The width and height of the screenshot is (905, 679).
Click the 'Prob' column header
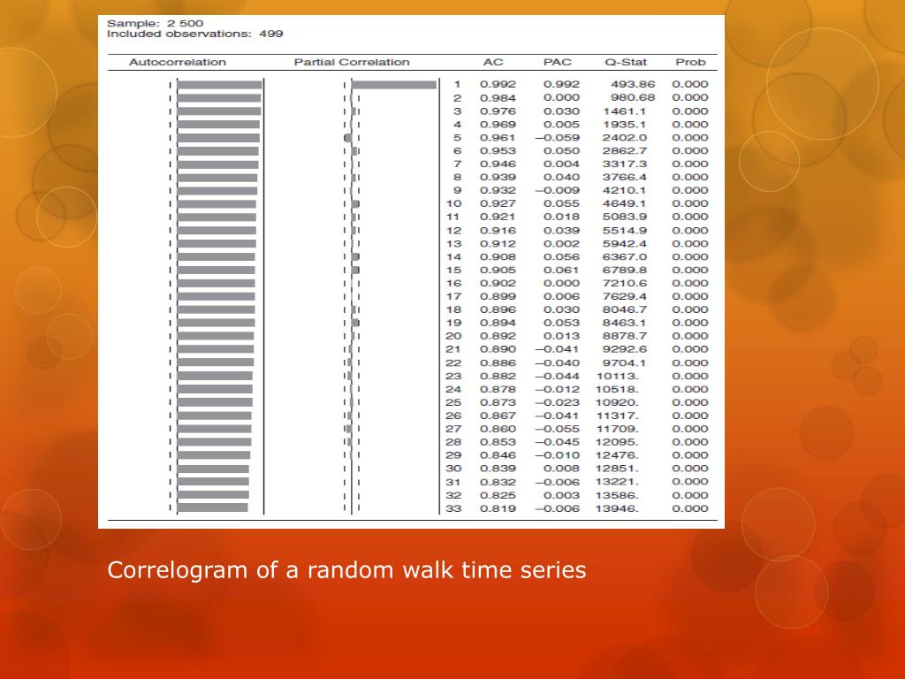coord(690,63)
